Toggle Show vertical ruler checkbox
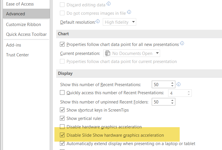This screenshot has height=150, width=222. click(x=62, y=118)
